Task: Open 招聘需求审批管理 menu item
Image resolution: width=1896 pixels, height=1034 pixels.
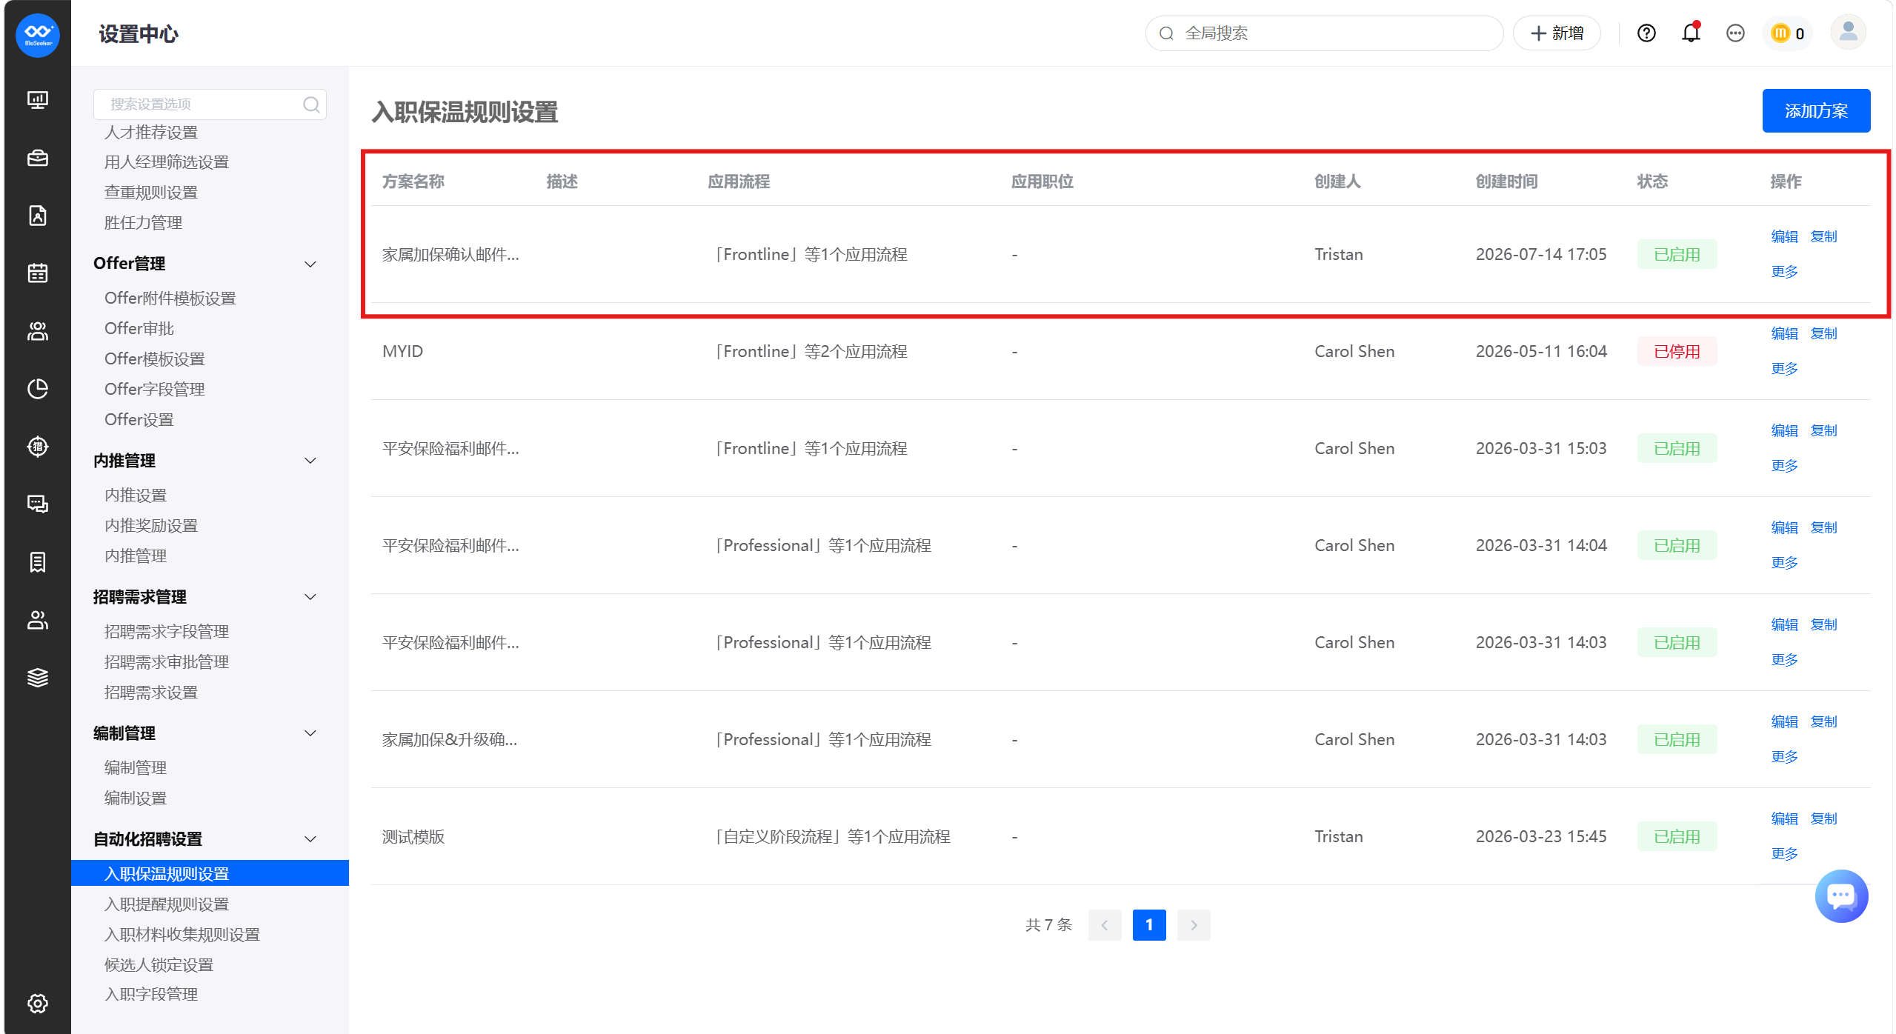Action: (167, 661)
